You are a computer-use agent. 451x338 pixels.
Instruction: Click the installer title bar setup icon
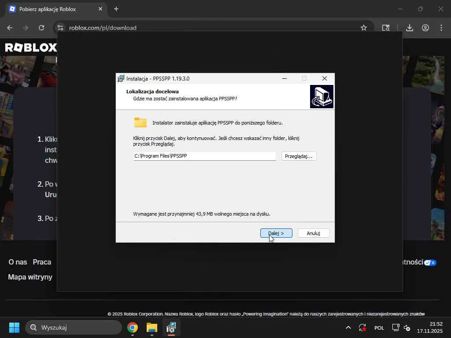point(121,78)
